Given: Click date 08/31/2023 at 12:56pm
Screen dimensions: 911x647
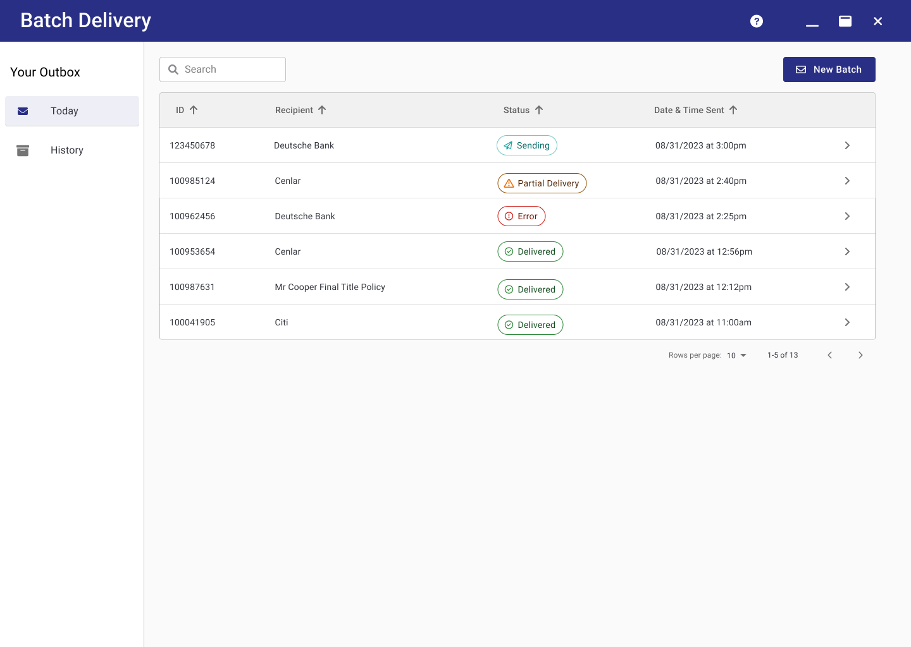Looking at the screenshot, I should 704,251.
